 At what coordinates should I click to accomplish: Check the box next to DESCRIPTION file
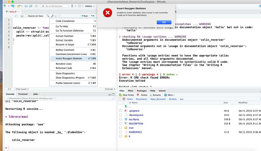[x=121, y=124]
